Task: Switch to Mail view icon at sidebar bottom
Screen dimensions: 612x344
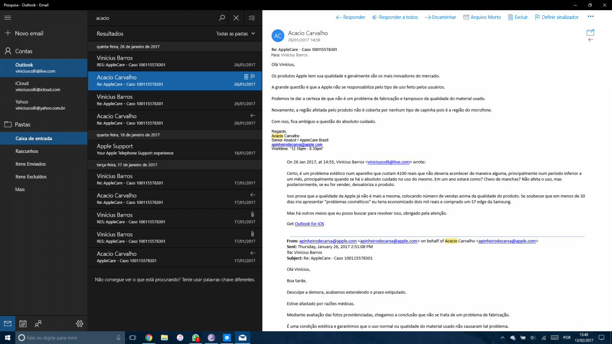Action: click(x=8, y=324)
